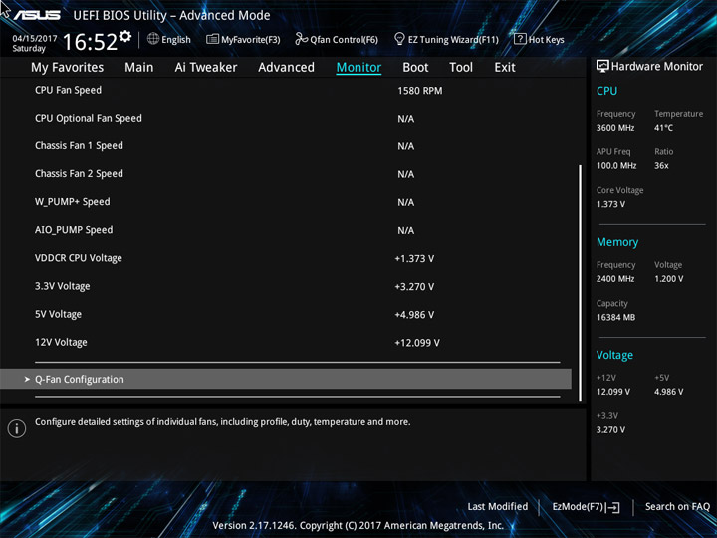This screenshot has width=717, height=538.
Task: Select CPU Optional Fan Speed label
Action: click(89, 118)
